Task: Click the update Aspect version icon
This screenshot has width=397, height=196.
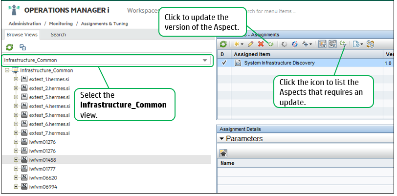Action: pyautogui.click(x=270, y=44)
